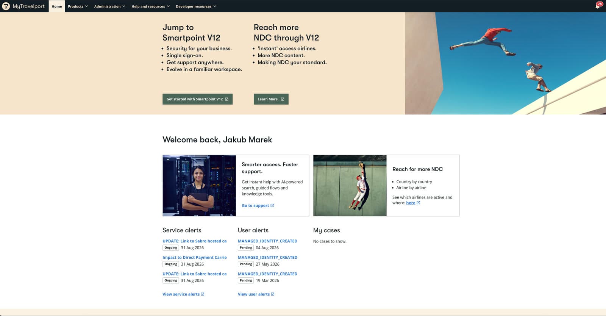The height and width of the screenshot is (316, 606).
Task: Open the Help and resources menu
Action: pos(150,6)
